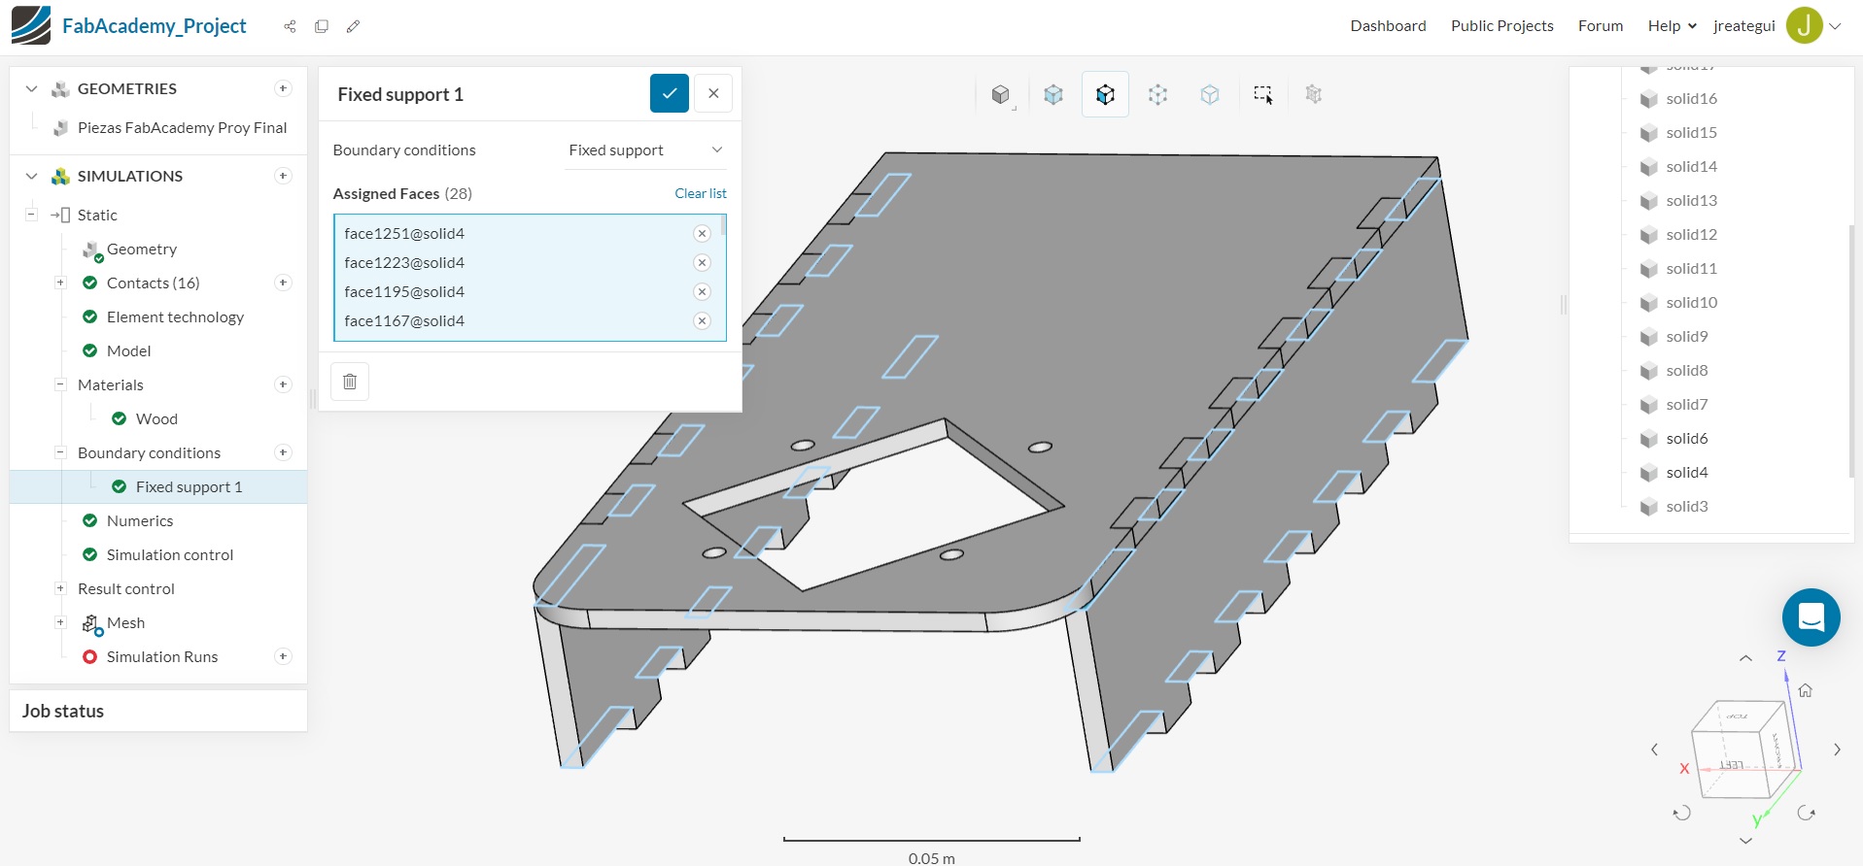The height and width of the screenshot is (866, 1863).
Task: Rotate view left with cube arrow
Action: coord(1655,749)
